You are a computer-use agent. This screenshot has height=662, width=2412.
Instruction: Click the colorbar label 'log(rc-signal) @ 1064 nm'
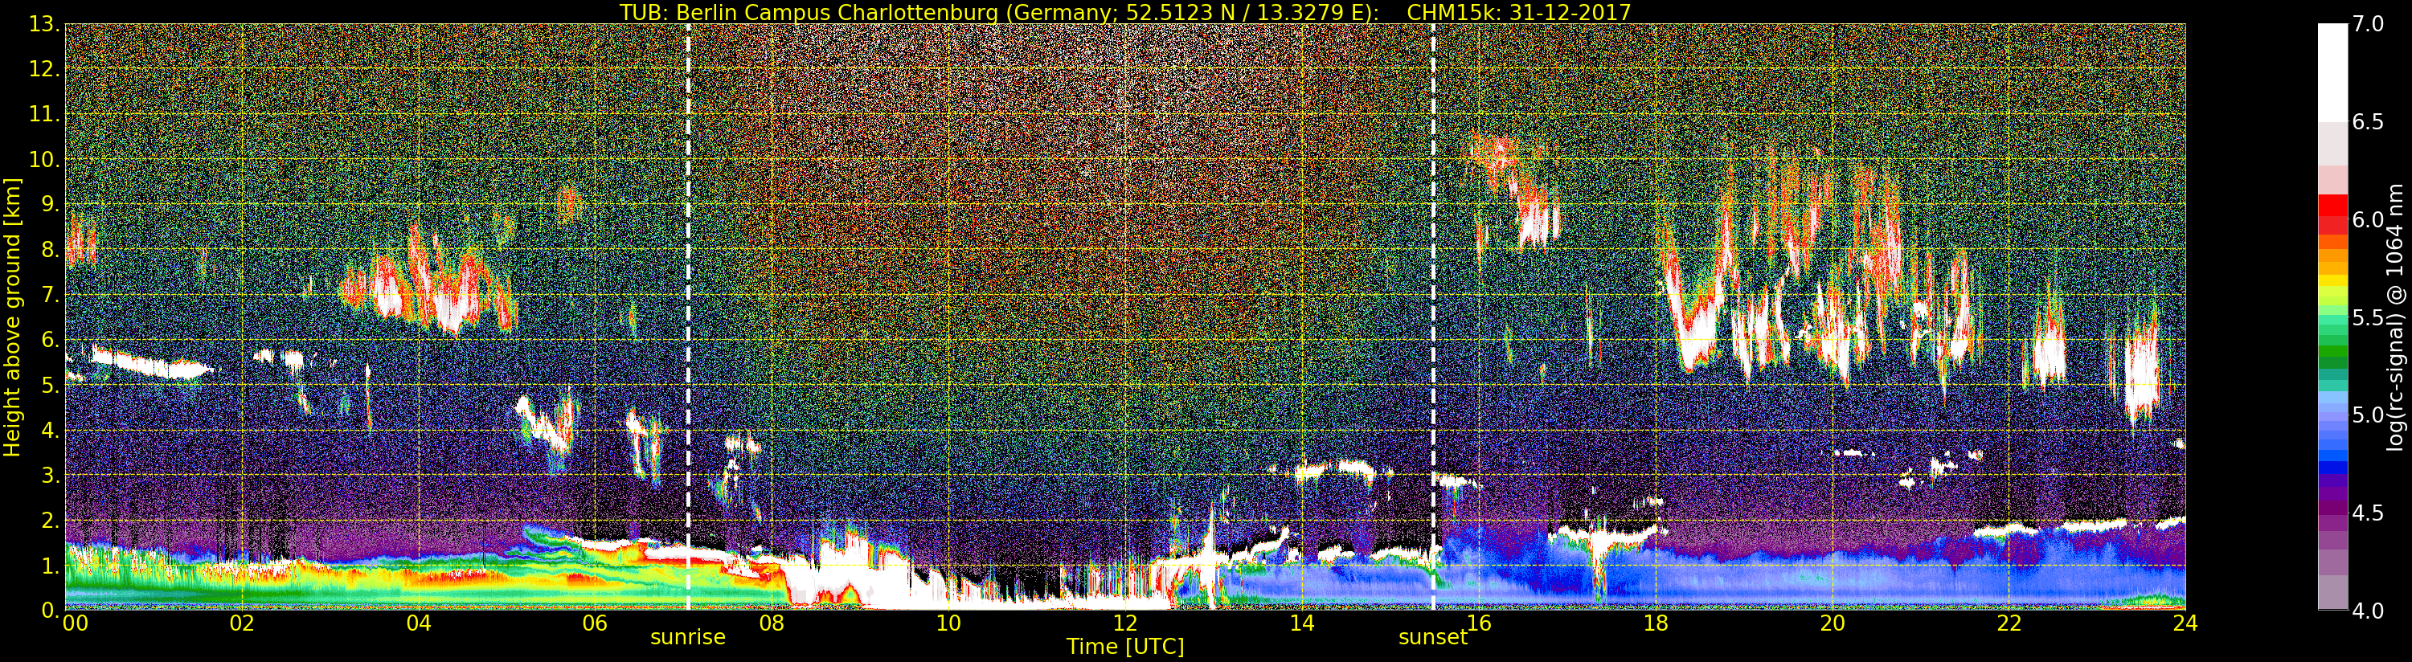[x=2395, y=317]
